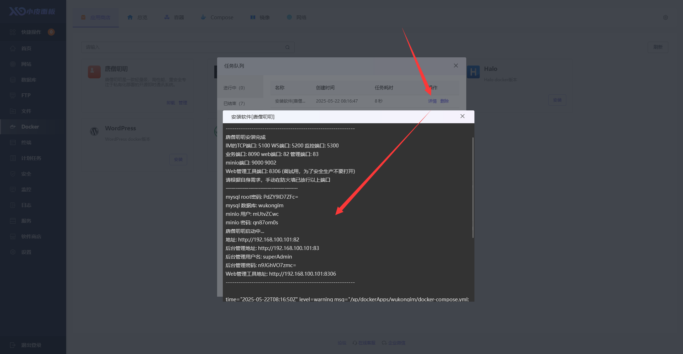Image resolution: width=683 pixels, height=354 pixels.
Task: Select the 首页 home sidebar icon
Action: click(13, 48)
